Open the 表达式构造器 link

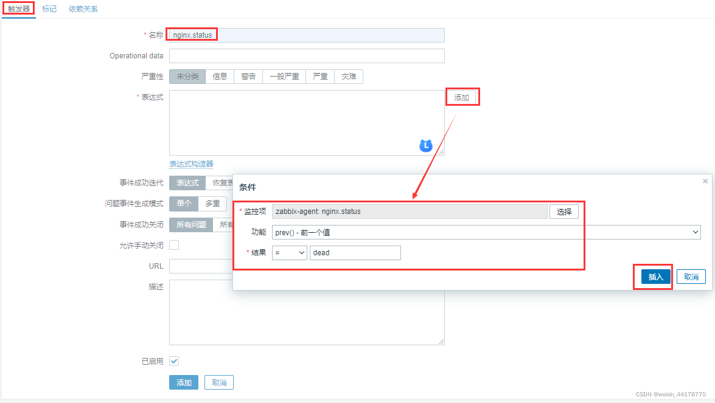192,164
